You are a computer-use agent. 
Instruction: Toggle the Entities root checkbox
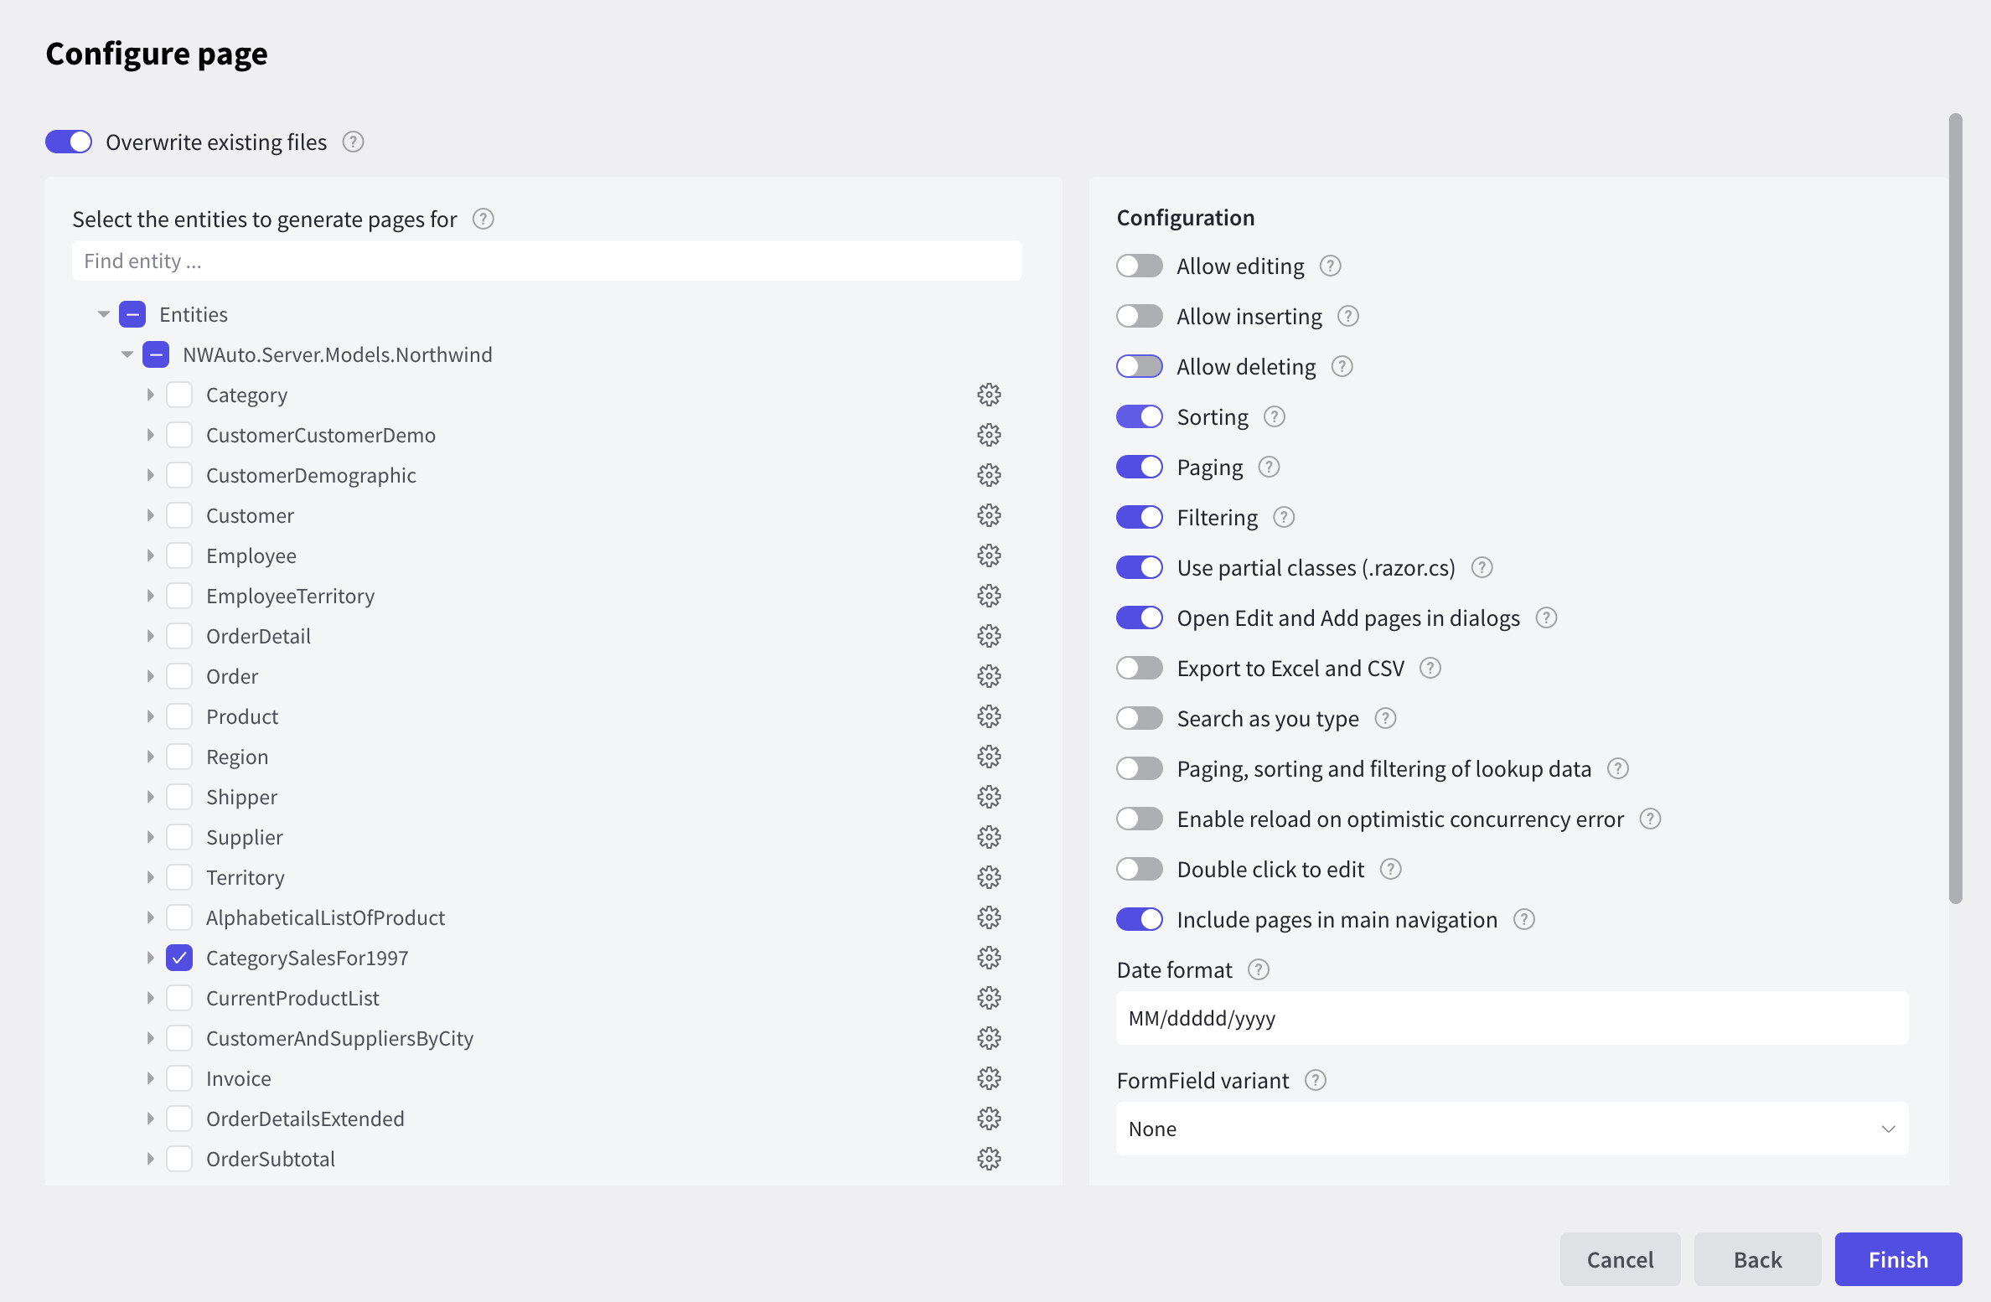(132, 314)
